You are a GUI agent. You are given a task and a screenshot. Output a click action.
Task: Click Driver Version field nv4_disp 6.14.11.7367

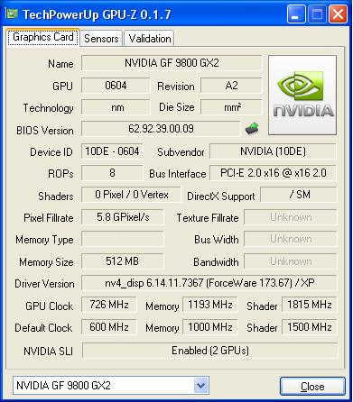point(209,283)
